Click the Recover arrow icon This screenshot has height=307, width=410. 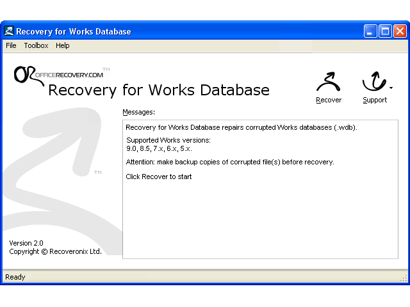[329, 82]
